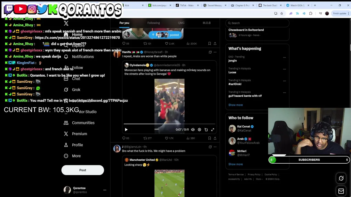Show more under Who to follow
This screenshot has height=197, width=351.
pos(236,164)
